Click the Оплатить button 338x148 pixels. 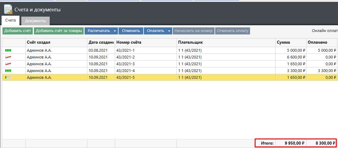coord(155,31)
